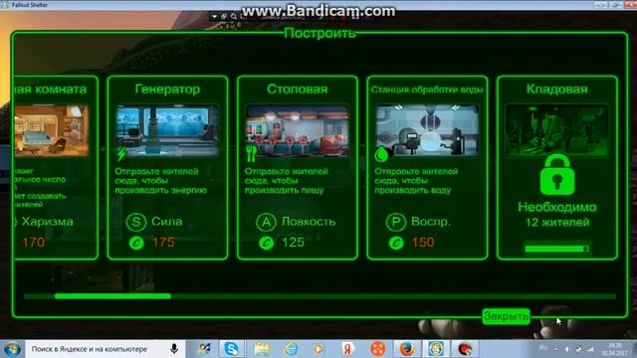The height and width of the screenshot is (358, 637).
Task: Click the caps coin icon beside 175
Action: coord(136,243)
